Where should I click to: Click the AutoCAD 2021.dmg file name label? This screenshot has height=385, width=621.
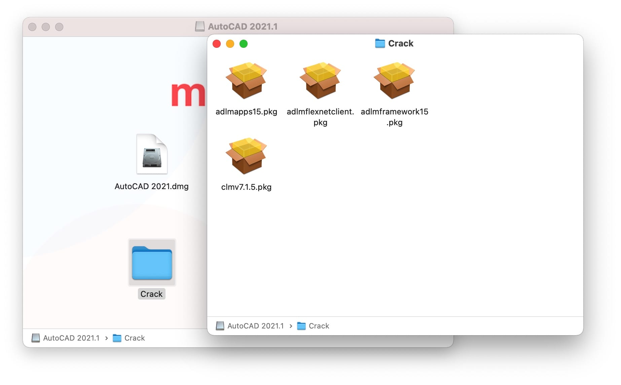pyautogui.click(x=152, y=186)
